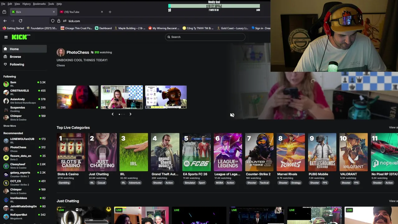Image resolution: width=398 pixels, height=224 pixels.
Task: Open the Tools menu
Action: pyautogui.click(x=51, y=4)
